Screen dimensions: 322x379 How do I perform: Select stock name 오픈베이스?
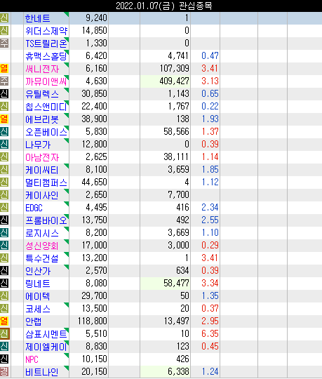[x=46, y=132]
